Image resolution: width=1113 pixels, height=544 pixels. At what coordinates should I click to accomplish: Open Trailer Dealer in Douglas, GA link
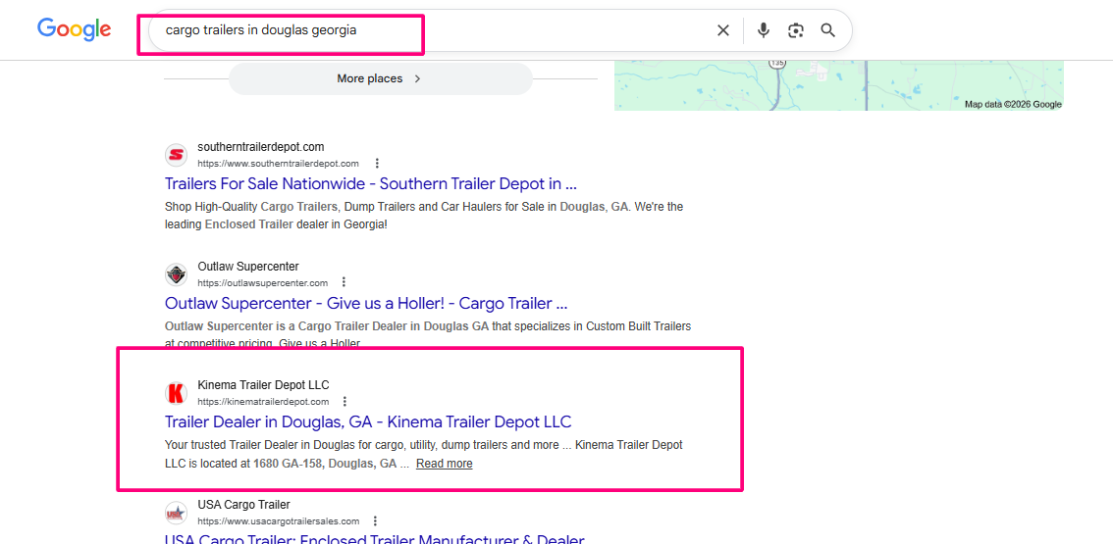368,422
